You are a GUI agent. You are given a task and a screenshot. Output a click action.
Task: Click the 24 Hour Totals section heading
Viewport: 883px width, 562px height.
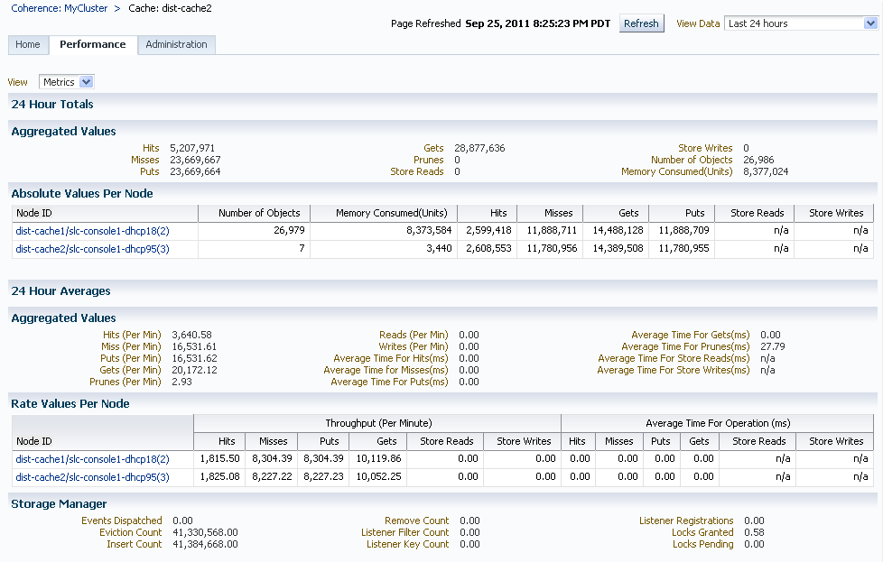click(52, 104)
